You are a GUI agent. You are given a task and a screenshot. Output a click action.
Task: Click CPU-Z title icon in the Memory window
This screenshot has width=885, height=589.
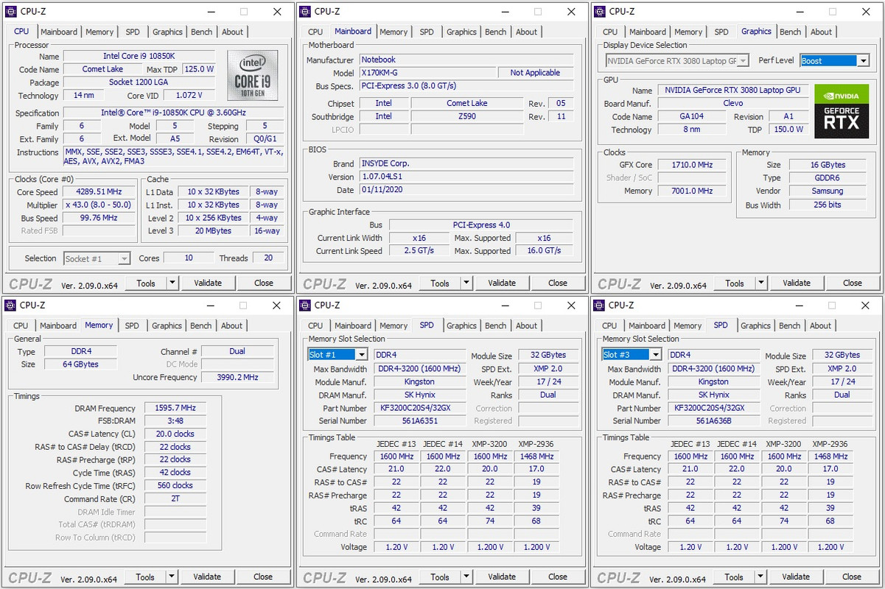(11, 306)
